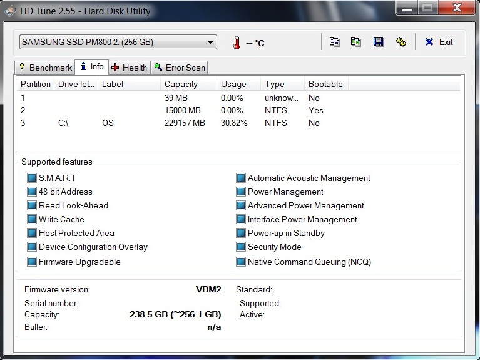Click the Yes bootable cell
Image resolution: width=480 pixels, height=360 pixels.
(x=316, y=110)
